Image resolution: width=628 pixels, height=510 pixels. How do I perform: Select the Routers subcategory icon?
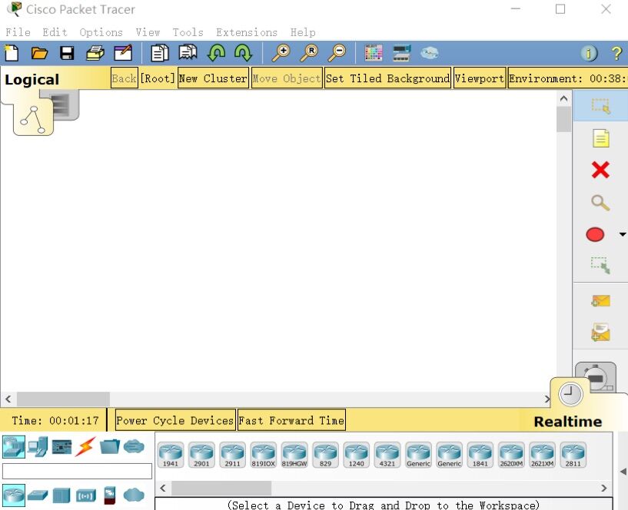click(x=14, y=495)
